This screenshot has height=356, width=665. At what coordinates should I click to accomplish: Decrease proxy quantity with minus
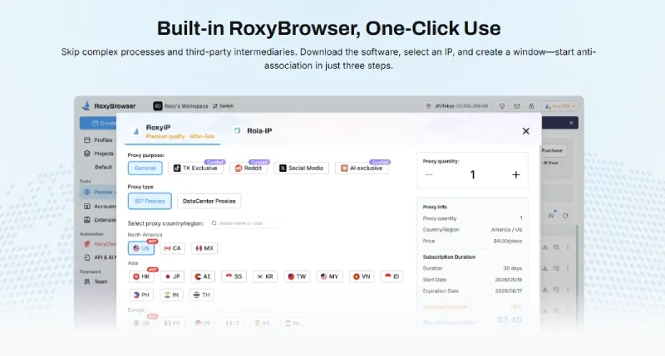429,175
